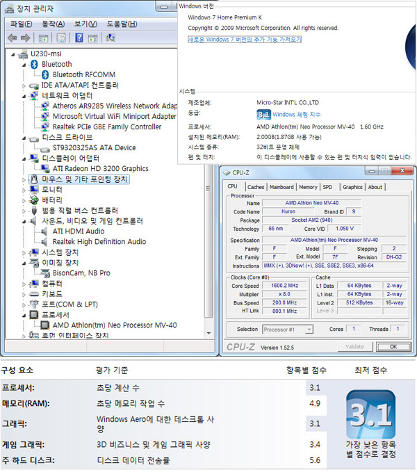
Task: Switch to the Mainboard tab in CPU-Z
Action: pyautogui.click(x=281, y=187)
